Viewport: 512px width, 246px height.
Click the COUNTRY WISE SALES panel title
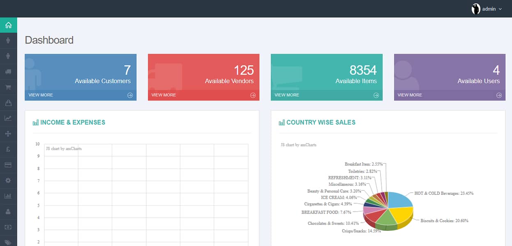pyautogui.click(x=321, y=122)
